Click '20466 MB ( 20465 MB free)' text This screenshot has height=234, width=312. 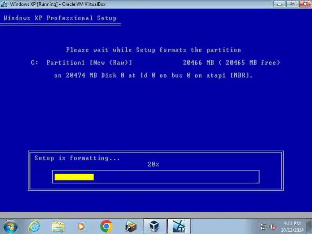[x=232, y=63]
